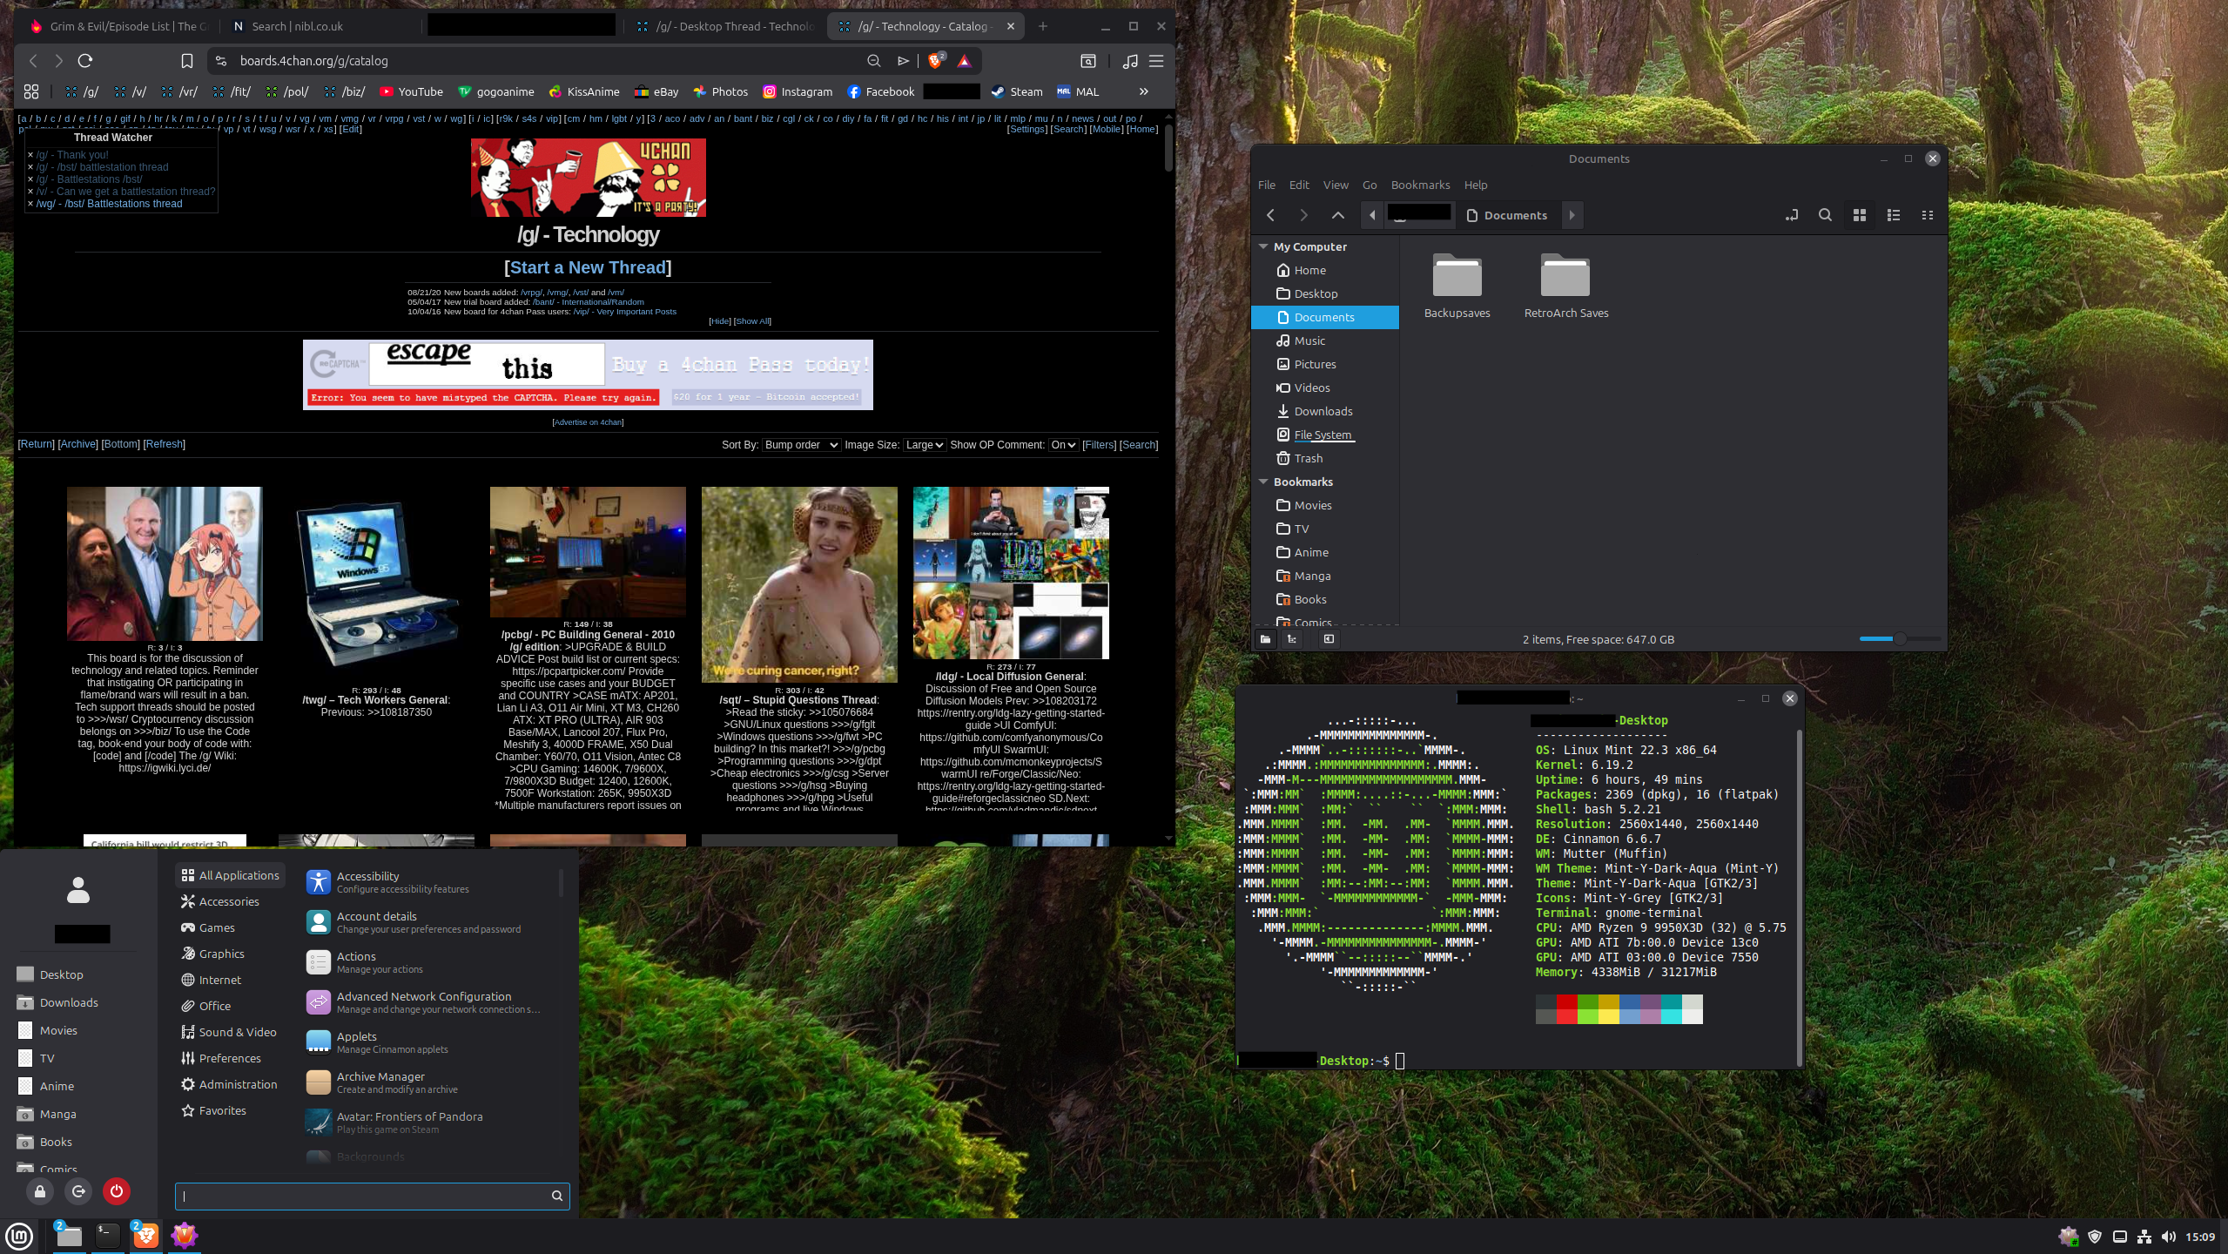Click the Brave Shields lion icon
2228x1254 pixels.
pyautogui.click(x=936, y=61)
